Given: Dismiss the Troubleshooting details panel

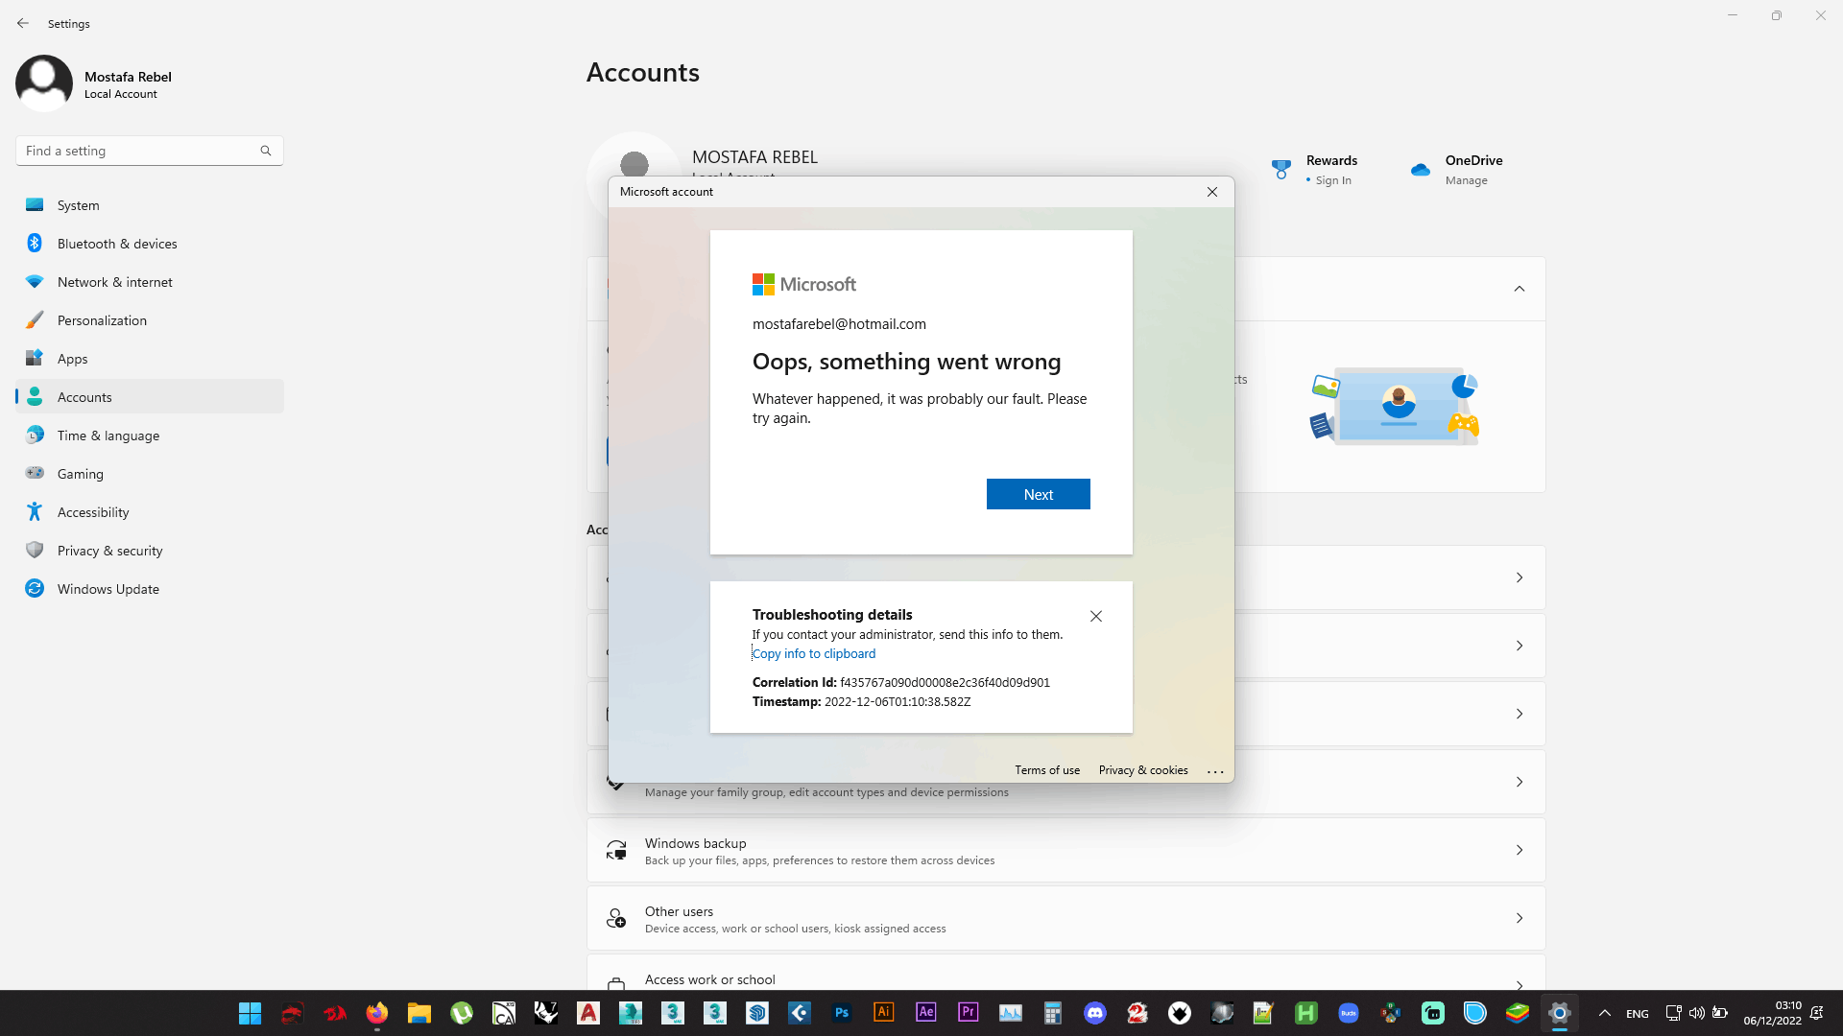Looking at the screenshot, I should (x=1096, y=616).
